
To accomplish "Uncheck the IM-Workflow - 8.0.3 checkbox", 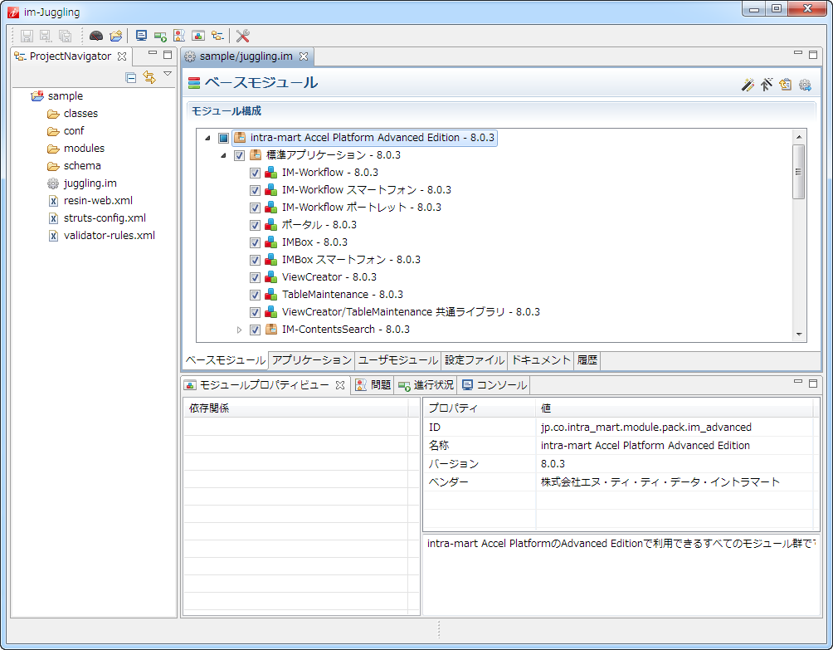I will click(x=255, y=173).
